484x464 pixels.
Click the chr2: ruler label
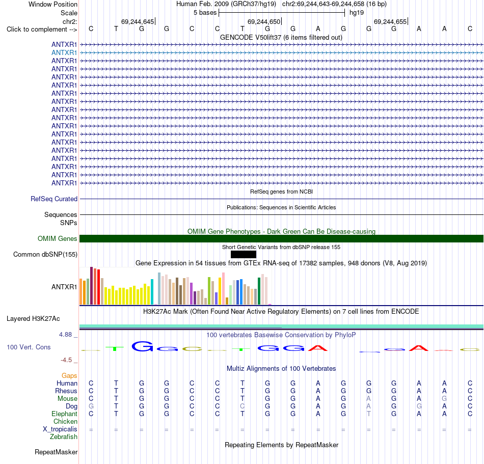[x=70, y=21]
